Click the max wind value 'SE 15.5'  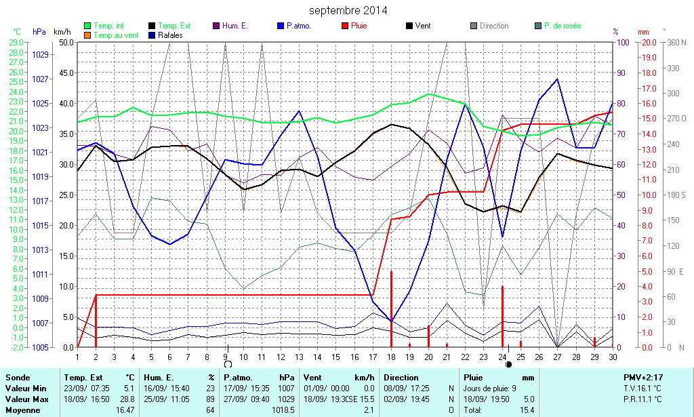tap(362, 399)
